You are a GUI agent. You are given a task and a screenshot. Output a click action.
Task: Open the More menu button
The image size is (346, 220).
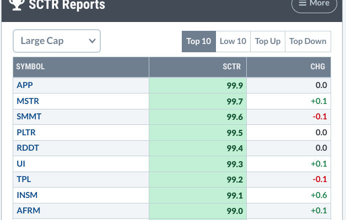point(314,4)
